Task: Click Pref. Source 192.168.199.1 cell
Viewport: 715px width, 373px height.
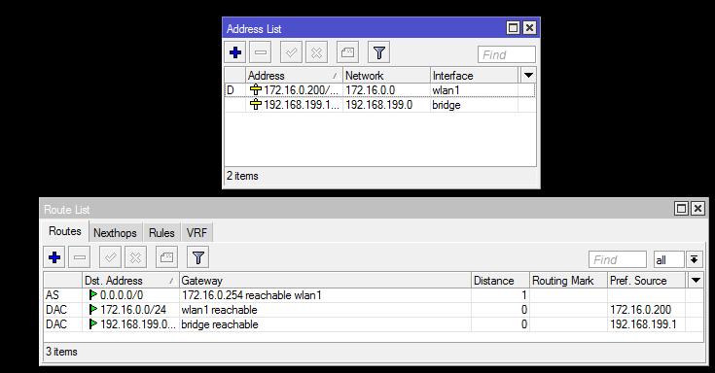Action: pos(643,324)
